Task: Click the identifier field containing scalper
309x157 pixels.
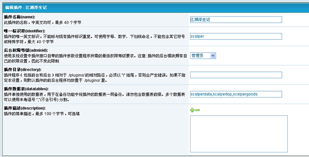Action: [x=236, y=36]
